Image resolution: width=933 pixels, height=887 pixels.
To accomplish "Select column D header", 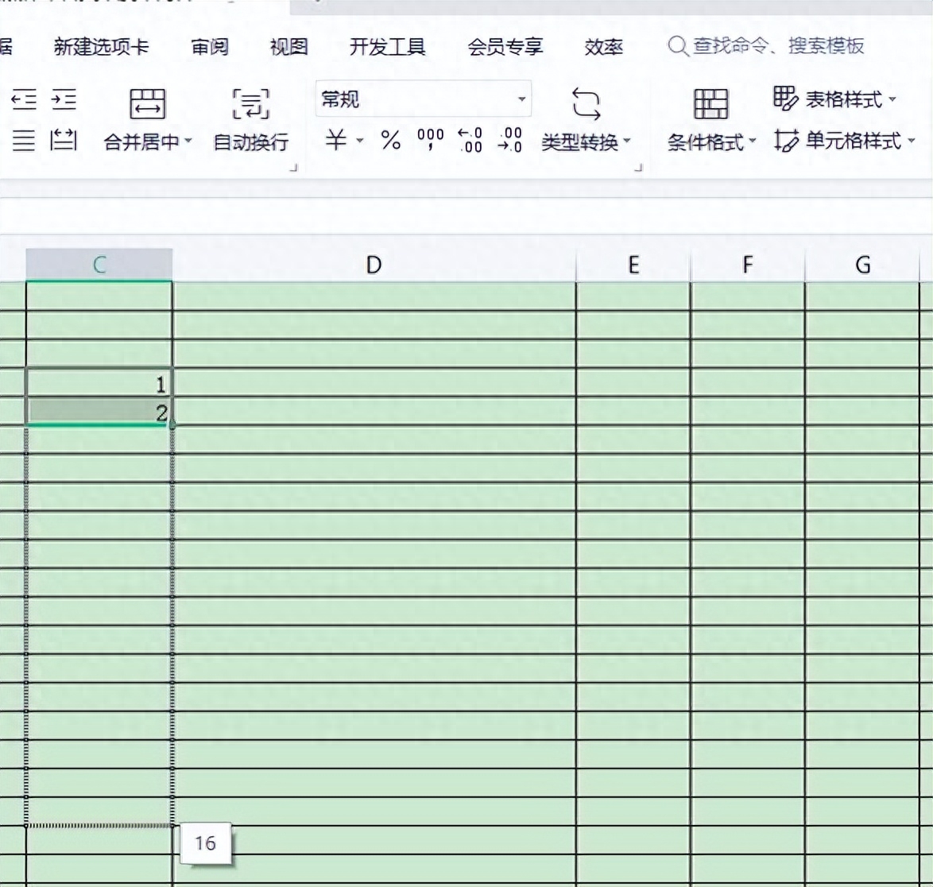I will coord(374,265).
